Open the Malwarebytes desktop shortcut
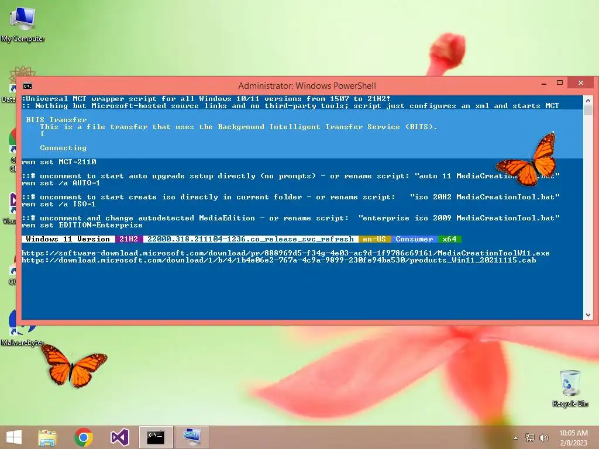The width and height of the screenshot is (599, 449). click(21, 327)
